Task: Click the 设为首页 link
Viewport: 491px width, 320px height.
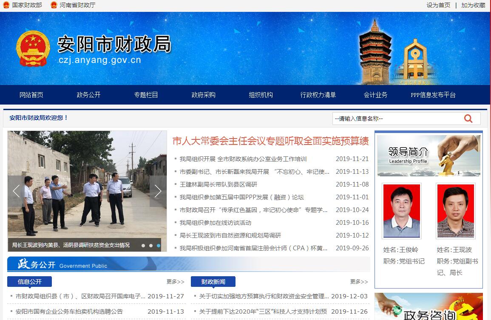Action: click(438, 5)
